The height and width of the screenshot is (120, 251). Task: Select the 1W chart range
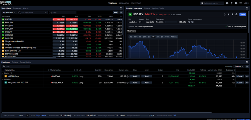[135, 37]
